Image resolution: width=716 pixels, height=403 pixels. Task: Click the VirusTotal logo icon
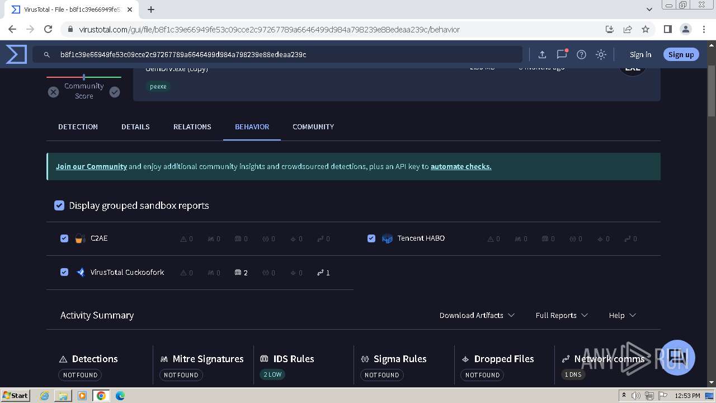click(x=16, y=54)
